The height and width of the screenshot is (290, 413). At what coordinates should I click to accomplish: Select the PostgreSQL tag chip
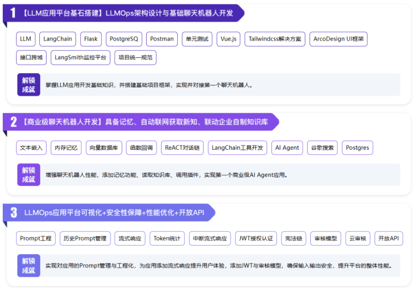point(124,39)
